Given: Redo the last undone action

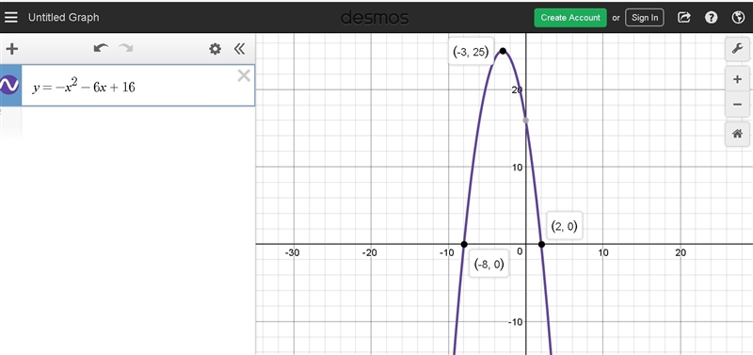Looking at the screenshot, I should click(126, 48).
